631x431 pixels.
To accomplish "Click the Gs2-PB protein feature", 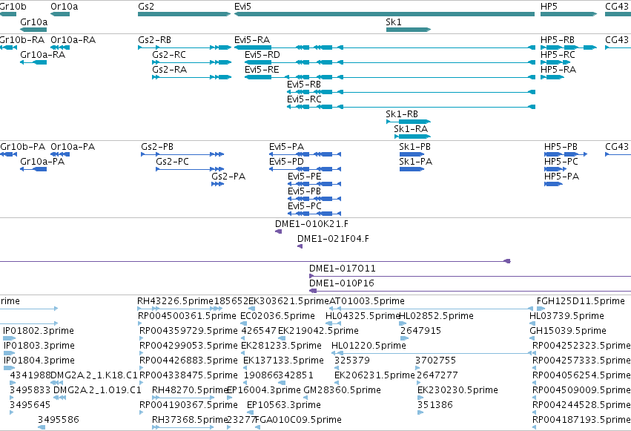I will 182,154.
